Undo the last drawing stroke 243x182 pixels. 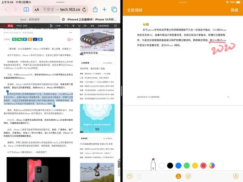(130, 176)
